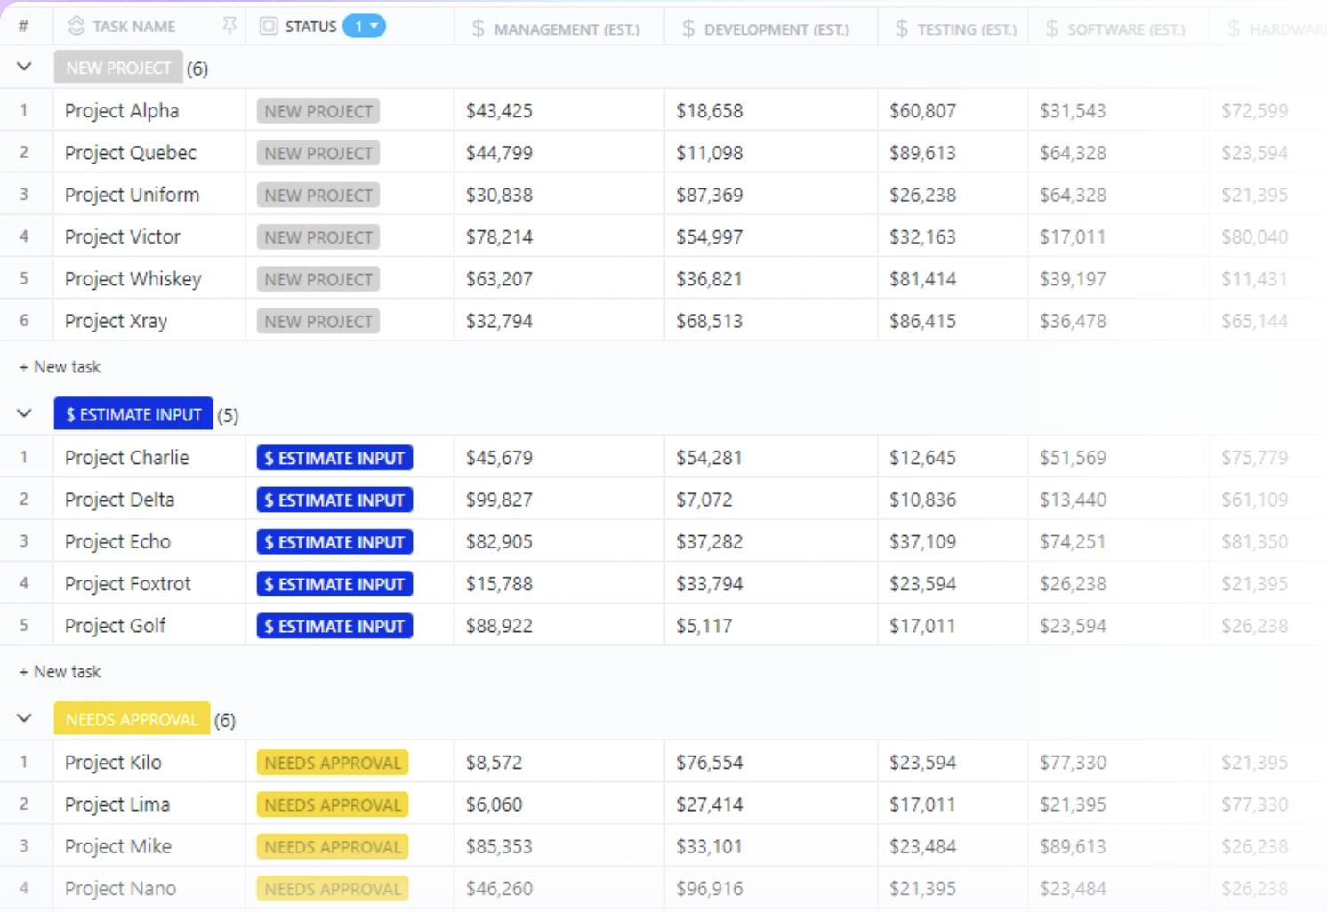
Task: Click Project Victor hardware value $80,040
Action: (1254, 236)
